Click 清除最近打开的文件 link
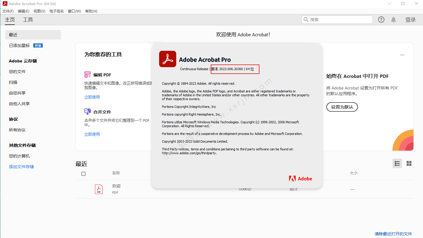 click(393, 234)
